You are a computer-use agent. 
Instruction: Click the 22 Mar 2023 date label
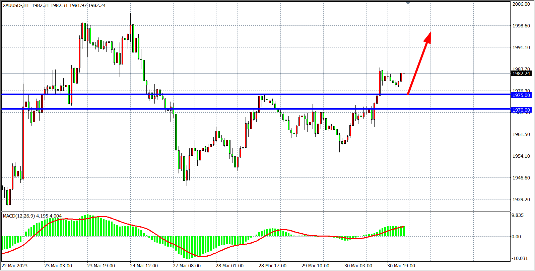(15, 266)
